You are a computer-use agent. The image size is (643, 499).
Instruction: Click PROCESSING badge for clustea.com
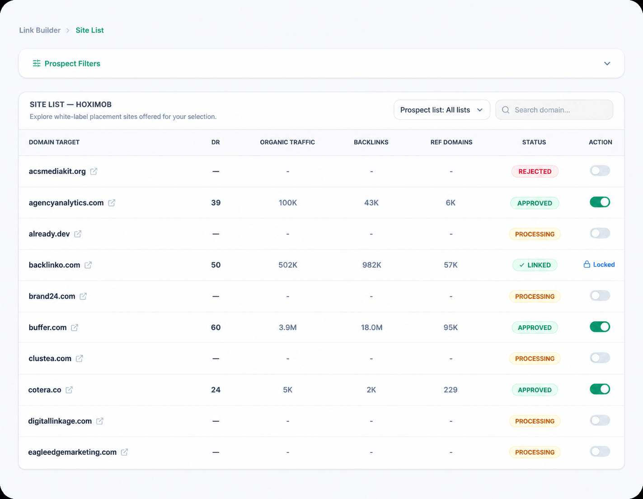(x=535, y=359)
